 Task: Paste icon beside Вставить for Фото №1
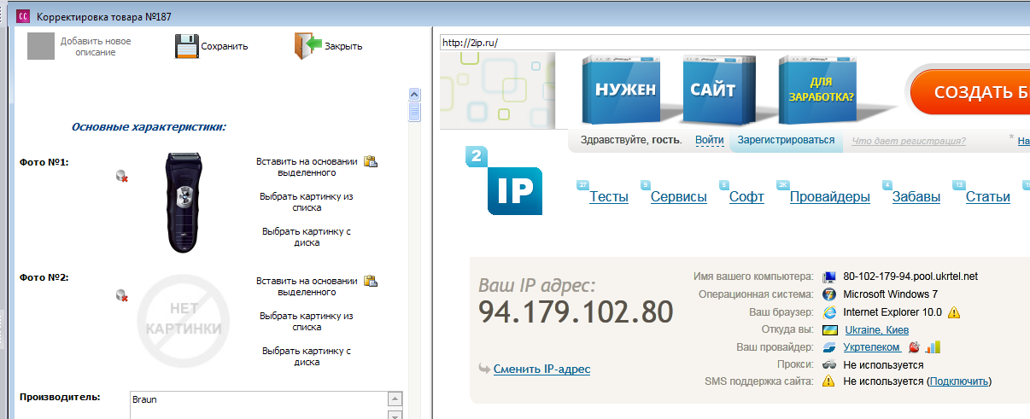pos(371,161)
